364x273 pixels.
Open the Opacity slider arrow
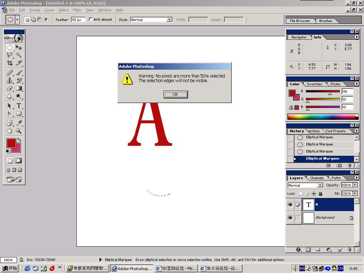pyautogui.click(x=355, y=185)
